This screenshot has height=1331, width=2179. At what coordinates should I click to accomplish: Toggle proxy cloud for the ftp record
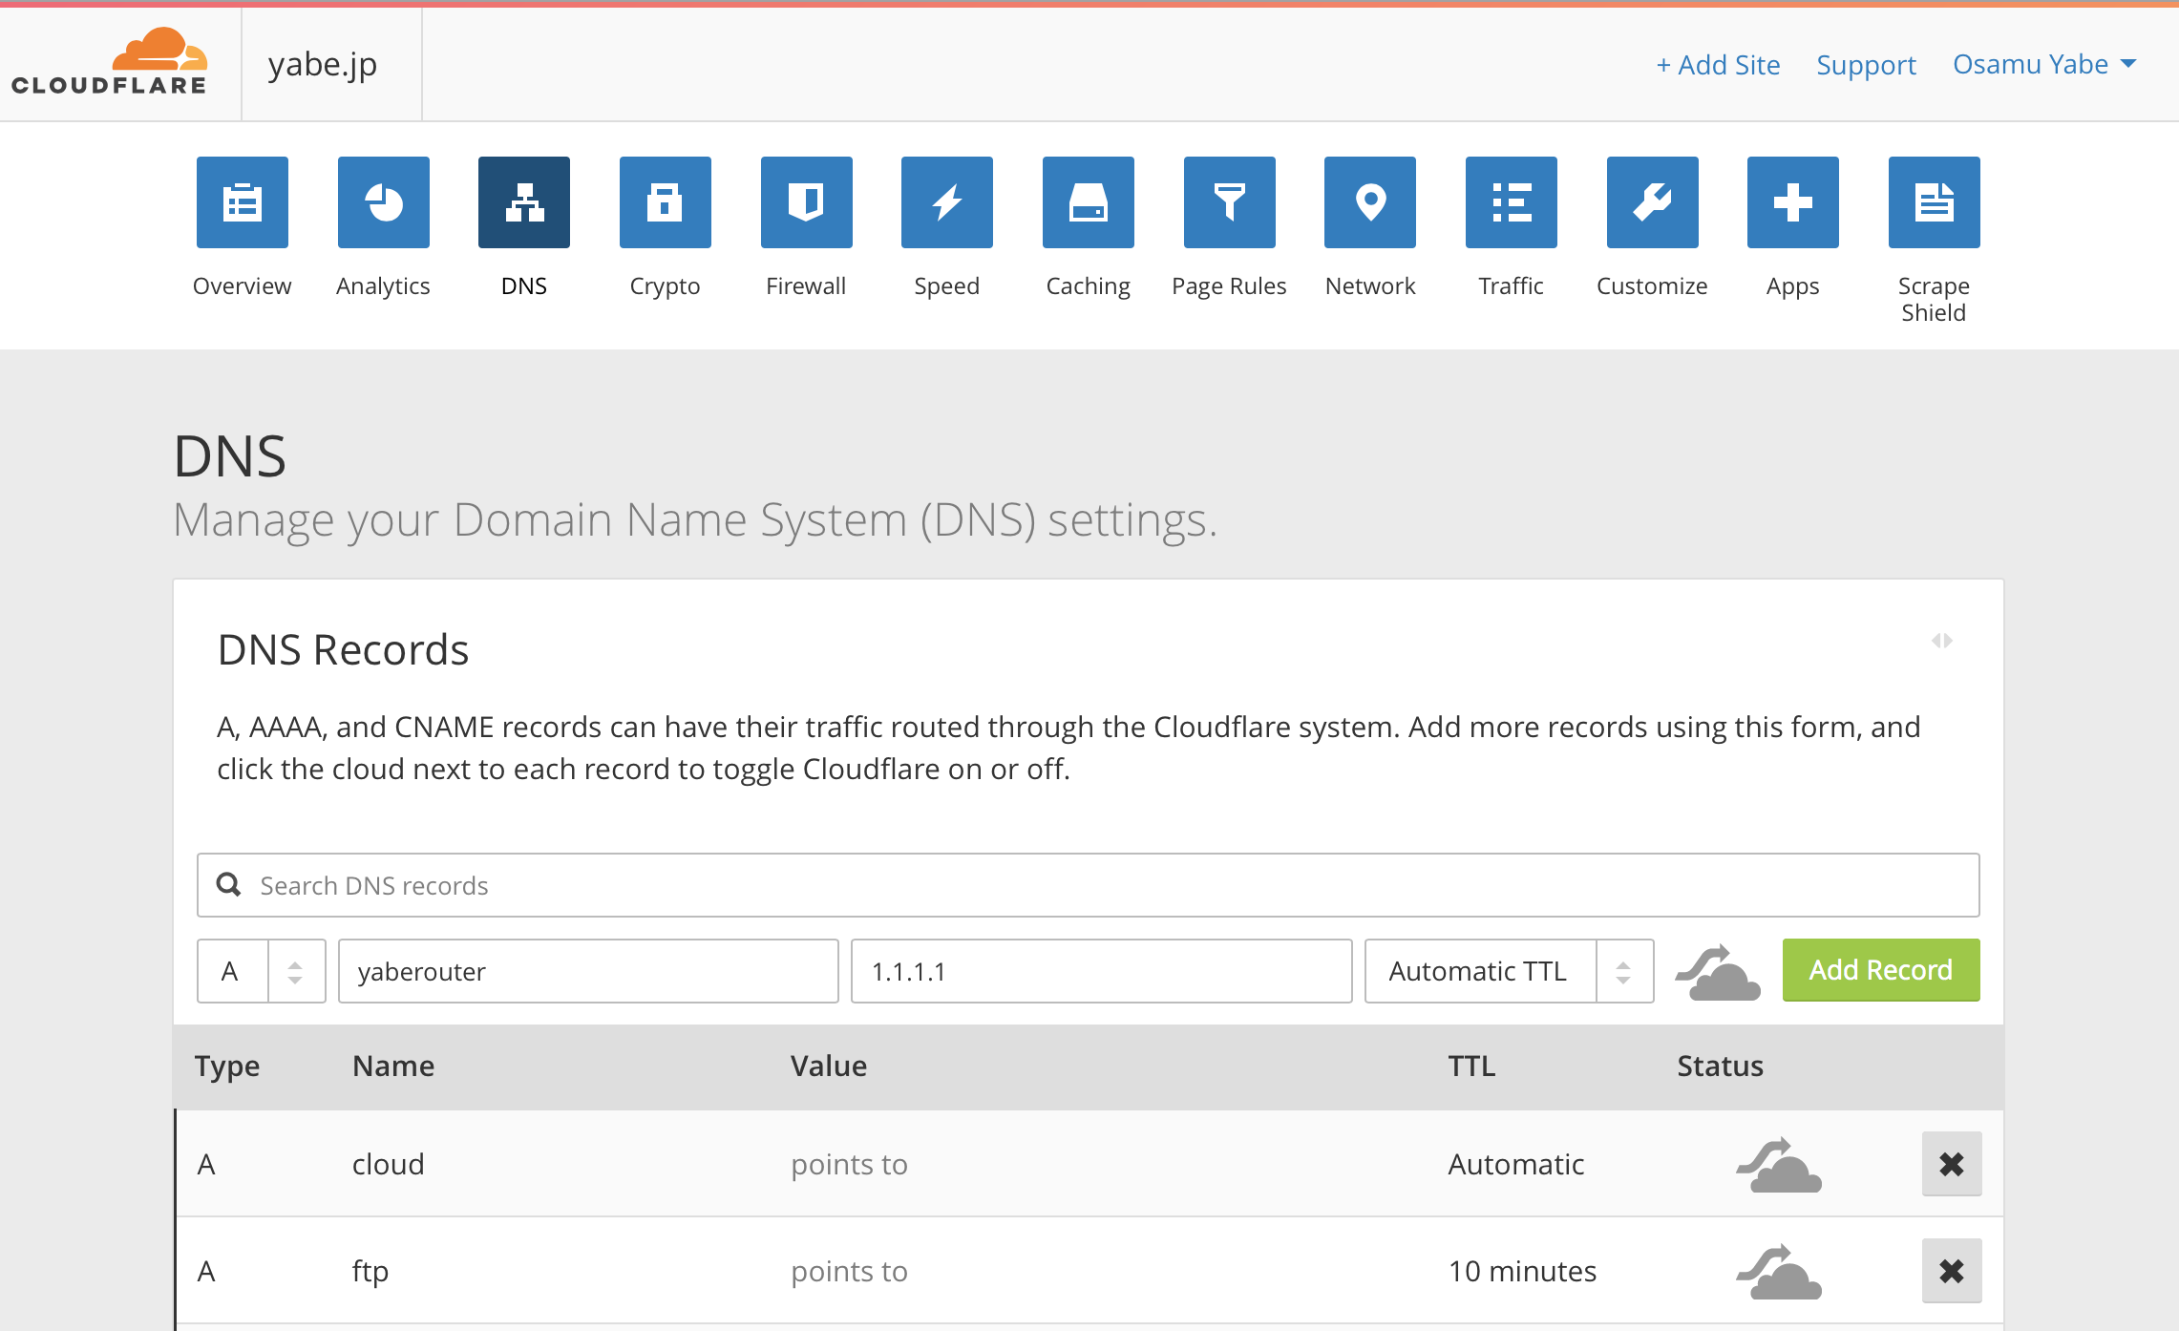click(x=1779, y=1272)
